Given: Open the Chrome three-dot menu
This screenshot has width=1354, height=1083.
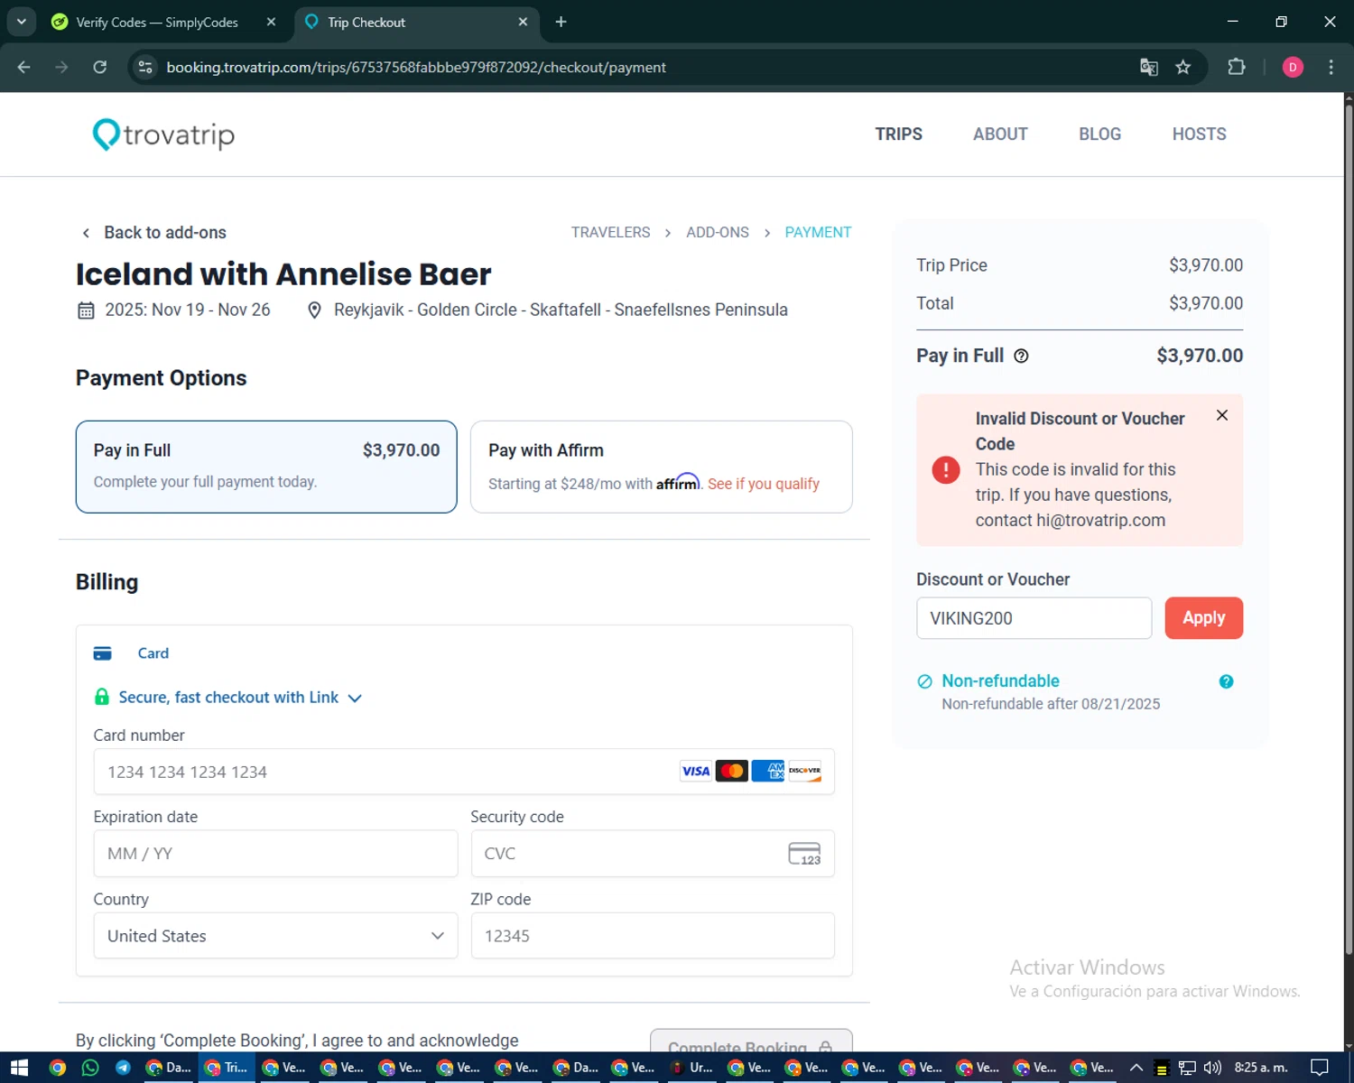Looking at the screenshot, I should point(1331,67).
